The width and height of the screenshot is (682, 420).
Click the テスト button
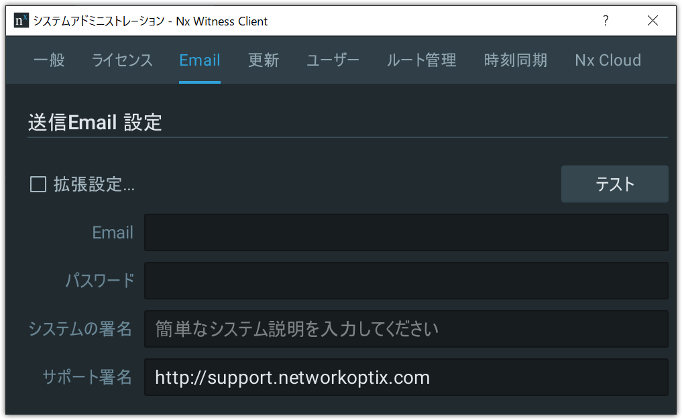click(614, 184)
